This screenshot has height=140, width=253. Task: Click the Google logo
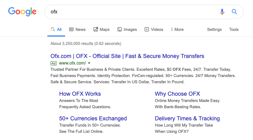coord(22,12)
